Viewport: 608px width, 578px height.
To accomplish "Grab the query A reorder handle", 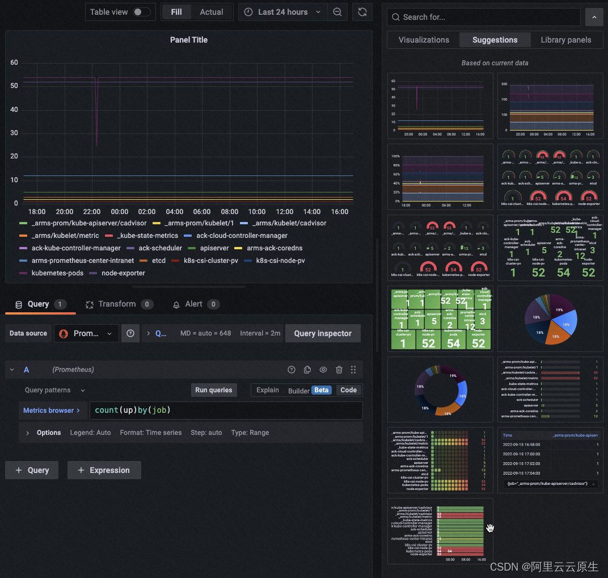I will [353, 370].
